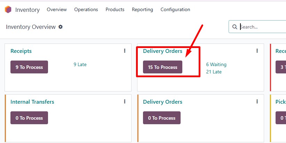286x143 pixels.
Task: Open the Products menu
Action: click(115, 9)
